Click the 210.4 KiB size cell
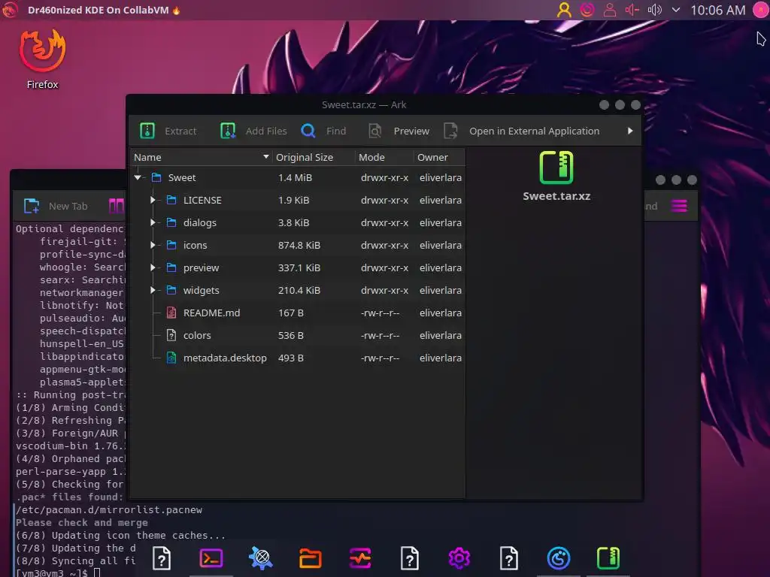This screenshot has height=577, width=770. [299, 291]
